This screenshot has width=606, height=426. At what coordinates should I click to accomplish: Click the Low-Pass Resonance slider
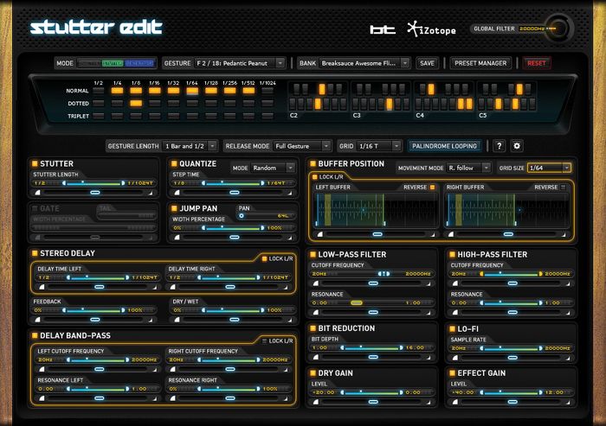[x=371, y=303]
